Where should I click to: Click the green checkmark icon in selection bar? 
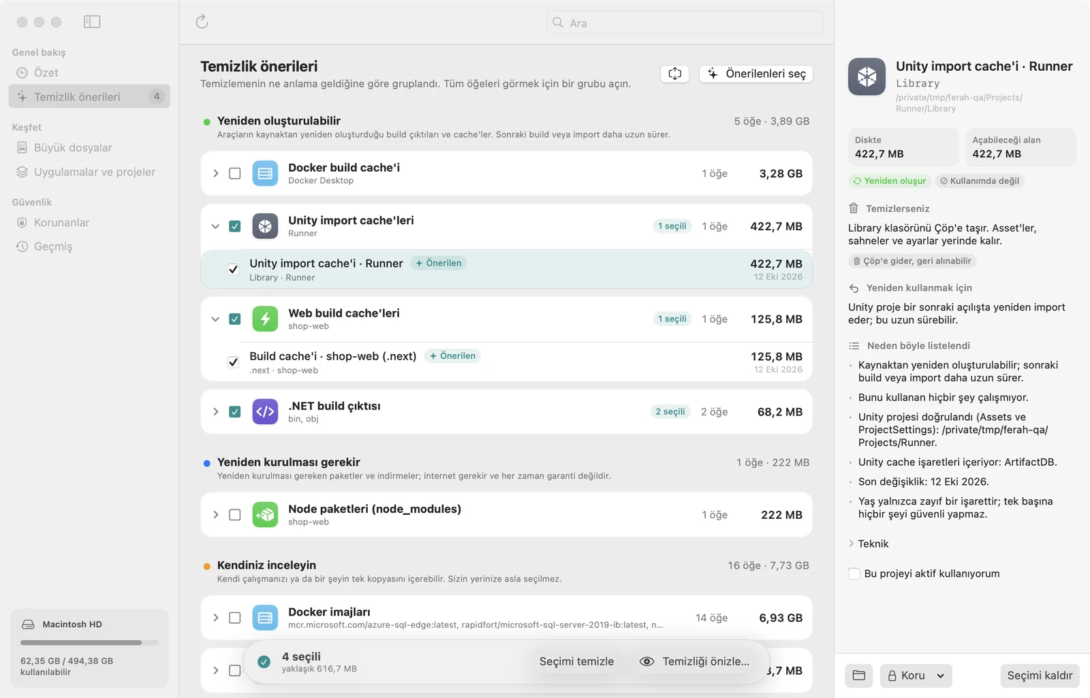point(264,661)
